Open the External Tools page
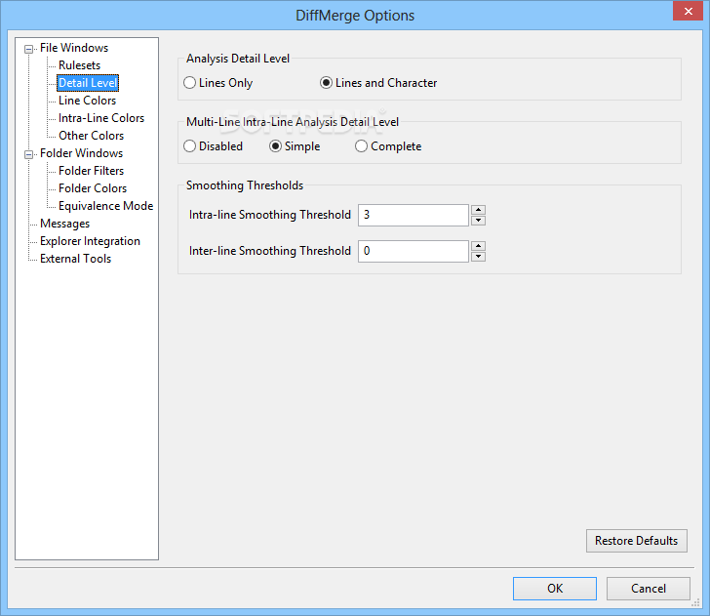The width and height of the screenshot is (710, 616). click(75, 259)
